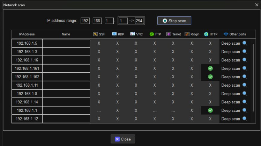Image resolution: width=261 pixels, height=146 pixels.
Task: Click magnifier icon for 192.168.1.162
Action: pyautogui.click(x=245, y=76)
